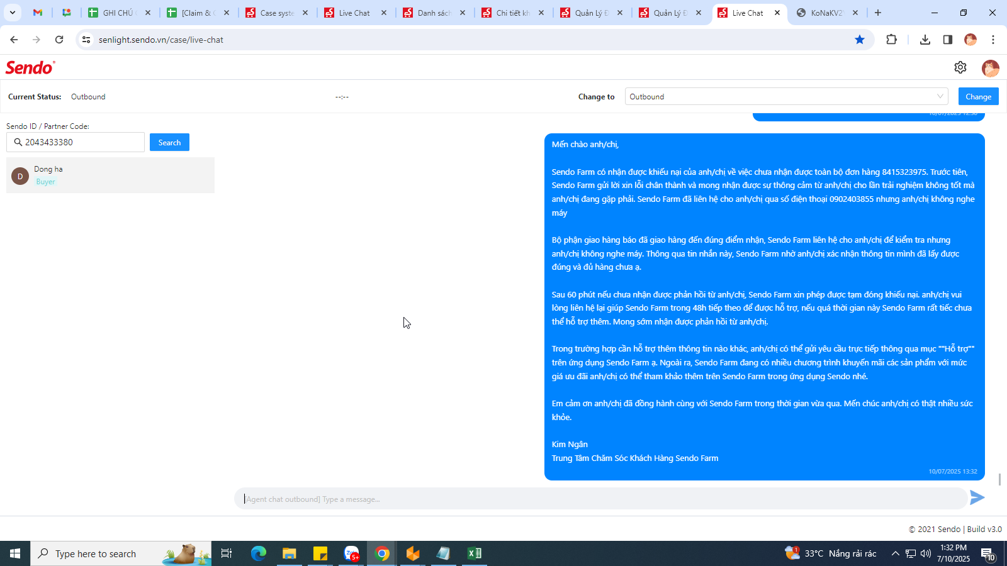Viewport: 1007px width, 566px height.
Task: Send message with the paper plane icon
Action: [x=977, y=497]
